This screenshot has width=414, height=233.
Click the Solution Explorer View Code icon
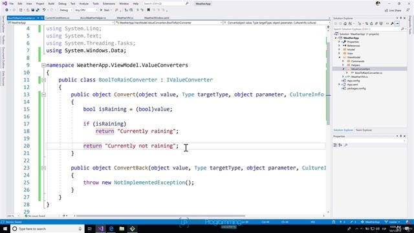(x=387, y=23)
